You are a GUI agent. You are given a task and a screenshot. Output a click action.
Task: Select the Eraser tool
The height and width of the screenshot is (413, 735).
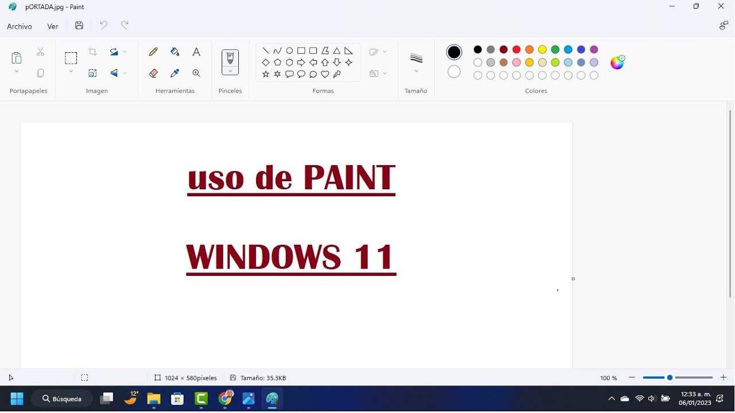(153, 73)
